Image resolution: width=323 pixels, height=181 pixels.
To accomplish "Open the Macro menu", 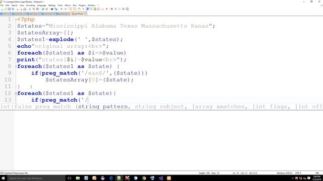I will point(68,6).
